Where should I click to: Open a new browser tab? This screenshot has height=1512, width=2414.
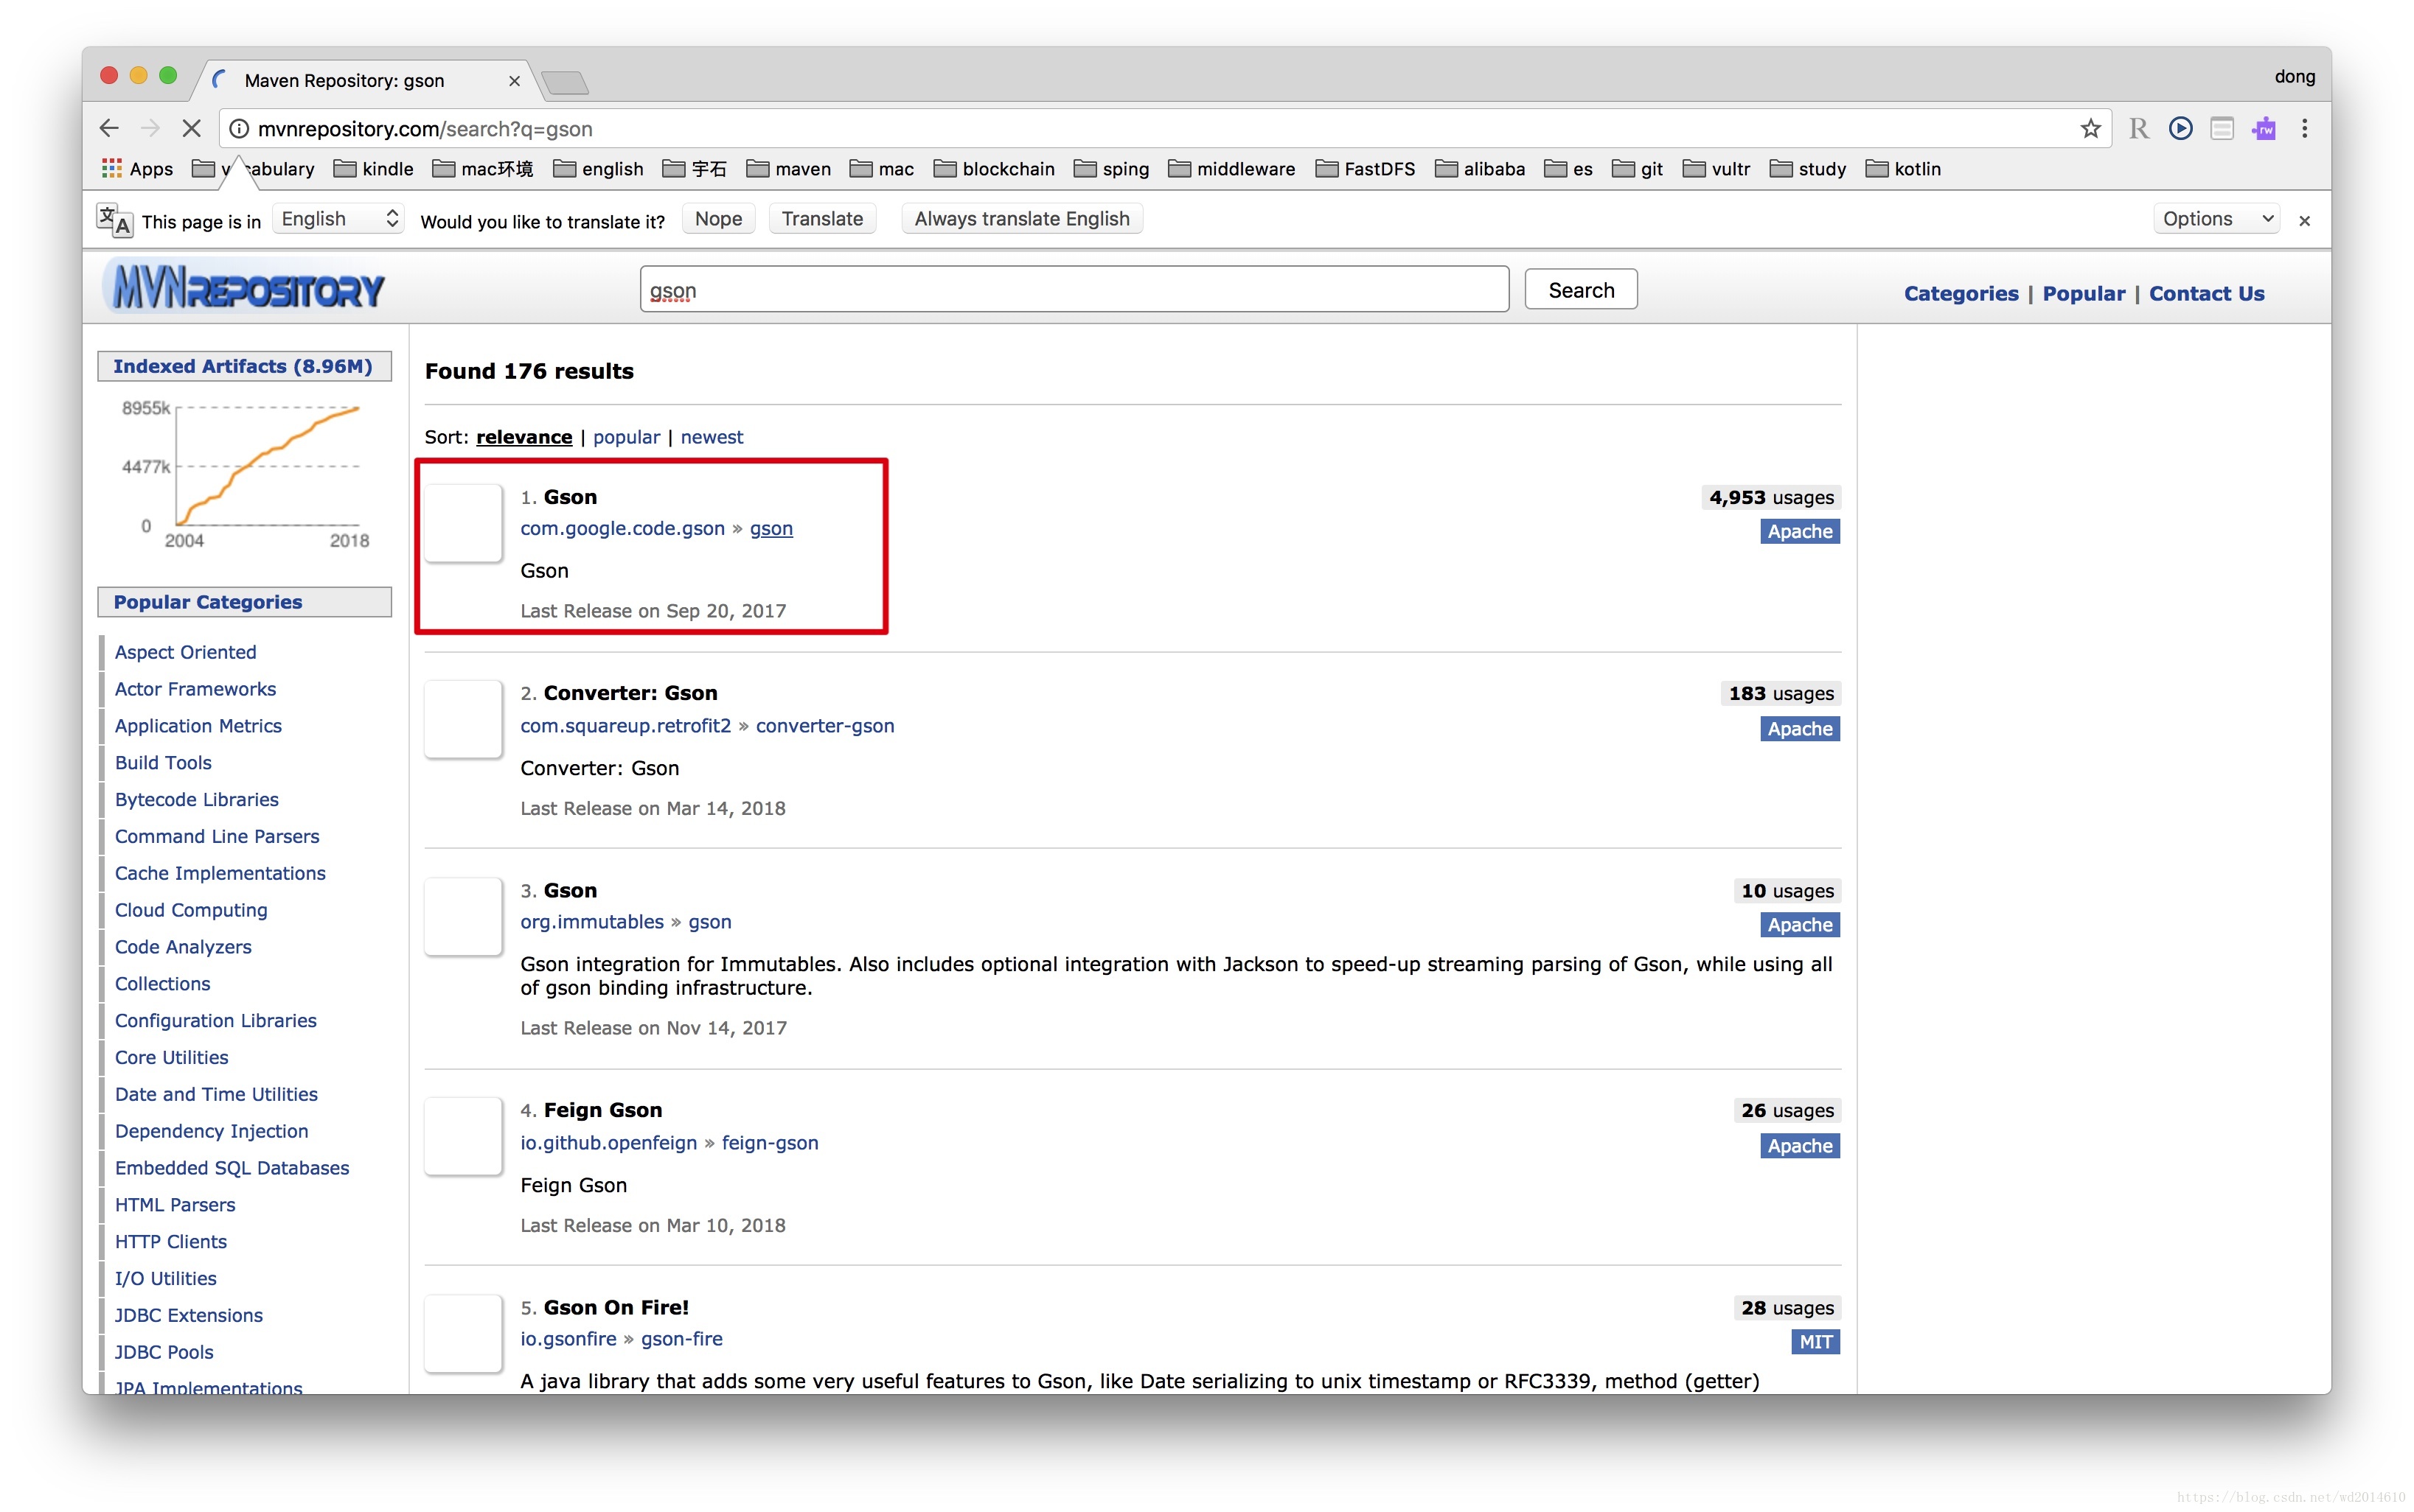[x=566, y=82]
